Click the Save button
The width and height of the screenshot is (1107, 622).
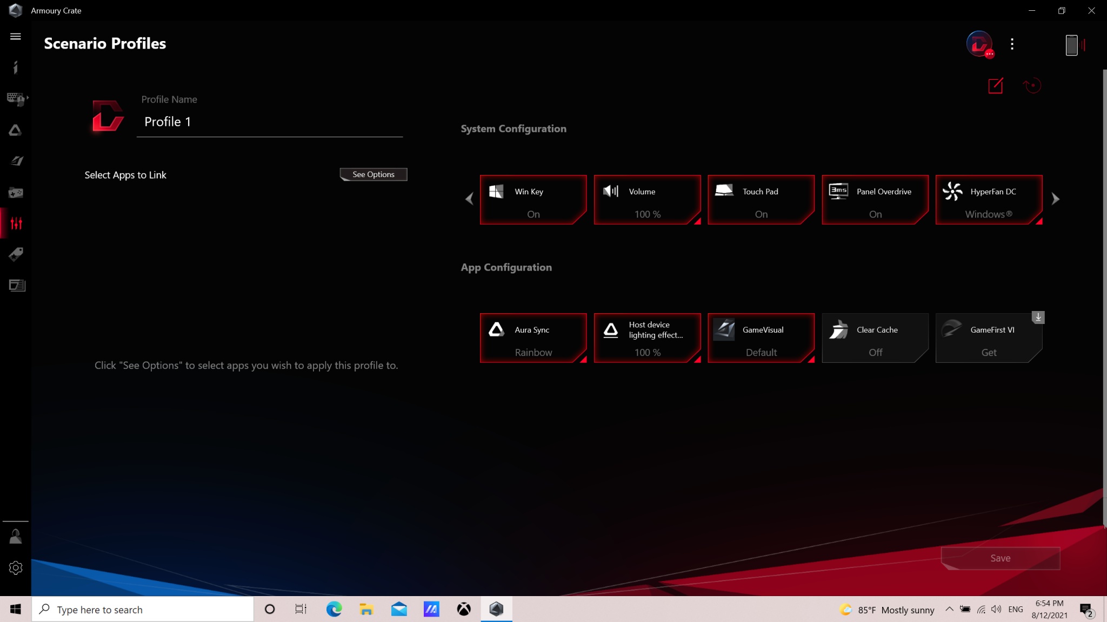click(x=1001, y=558)
